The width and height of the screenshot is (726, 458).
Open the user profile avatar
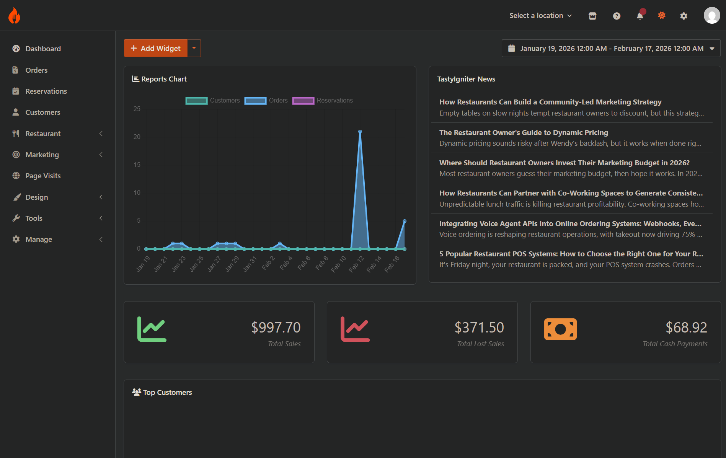click(x=711, y=16)
